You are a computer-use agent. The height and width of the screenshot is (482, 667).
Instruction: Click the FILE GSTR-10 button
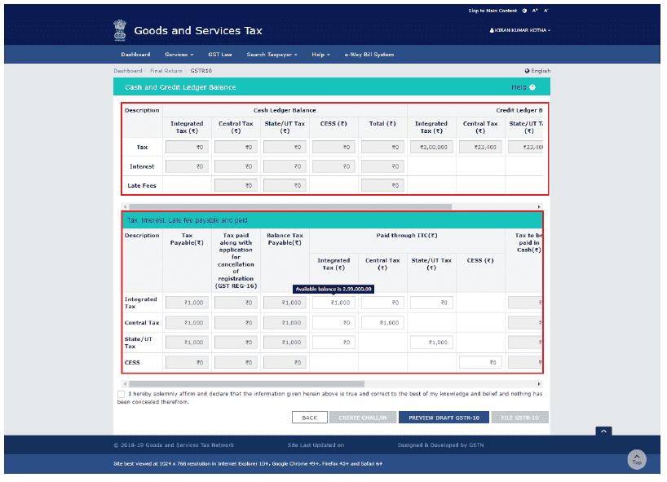click(519, 418)
